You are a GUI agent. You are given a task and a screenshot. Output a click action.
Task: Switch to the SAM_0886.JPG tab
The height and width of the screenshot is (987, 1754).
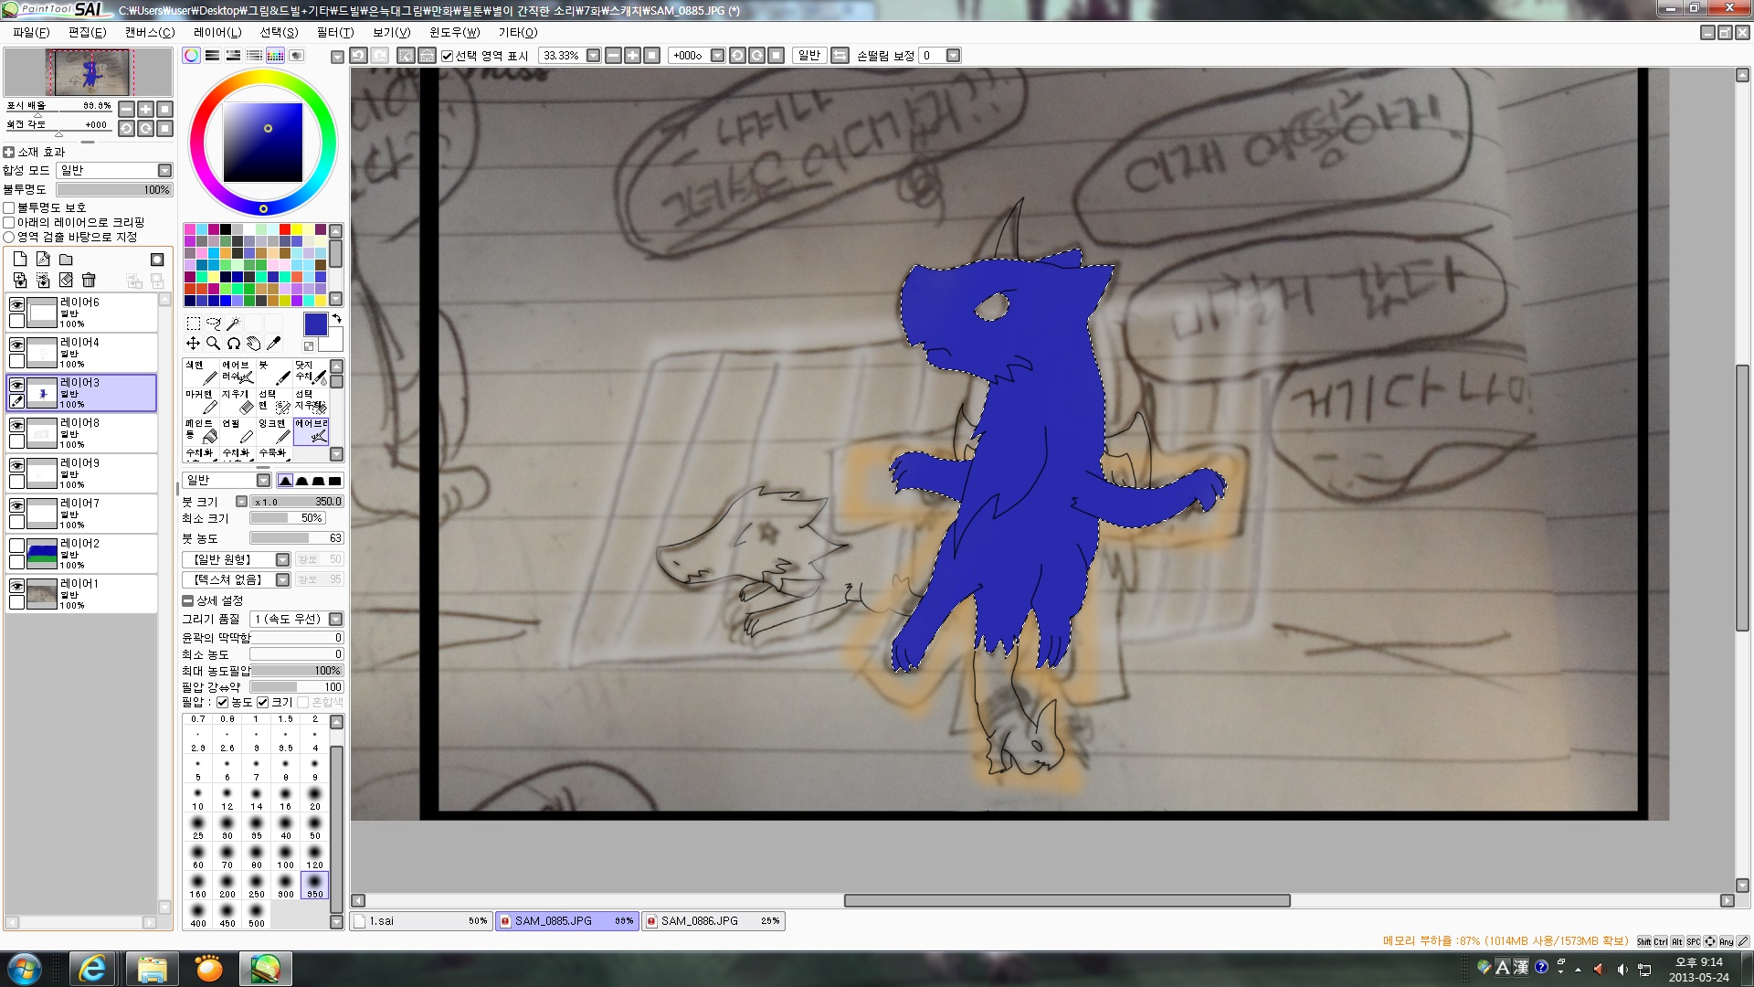[x=699, y=921]
